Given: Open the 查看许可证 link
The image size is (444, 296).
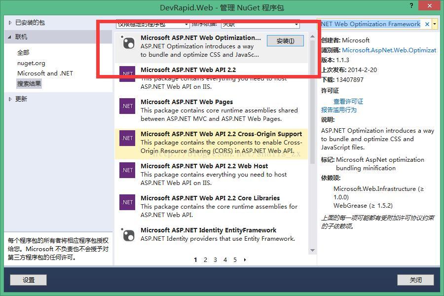Looking at the screenshot, I should click(348, 102).
